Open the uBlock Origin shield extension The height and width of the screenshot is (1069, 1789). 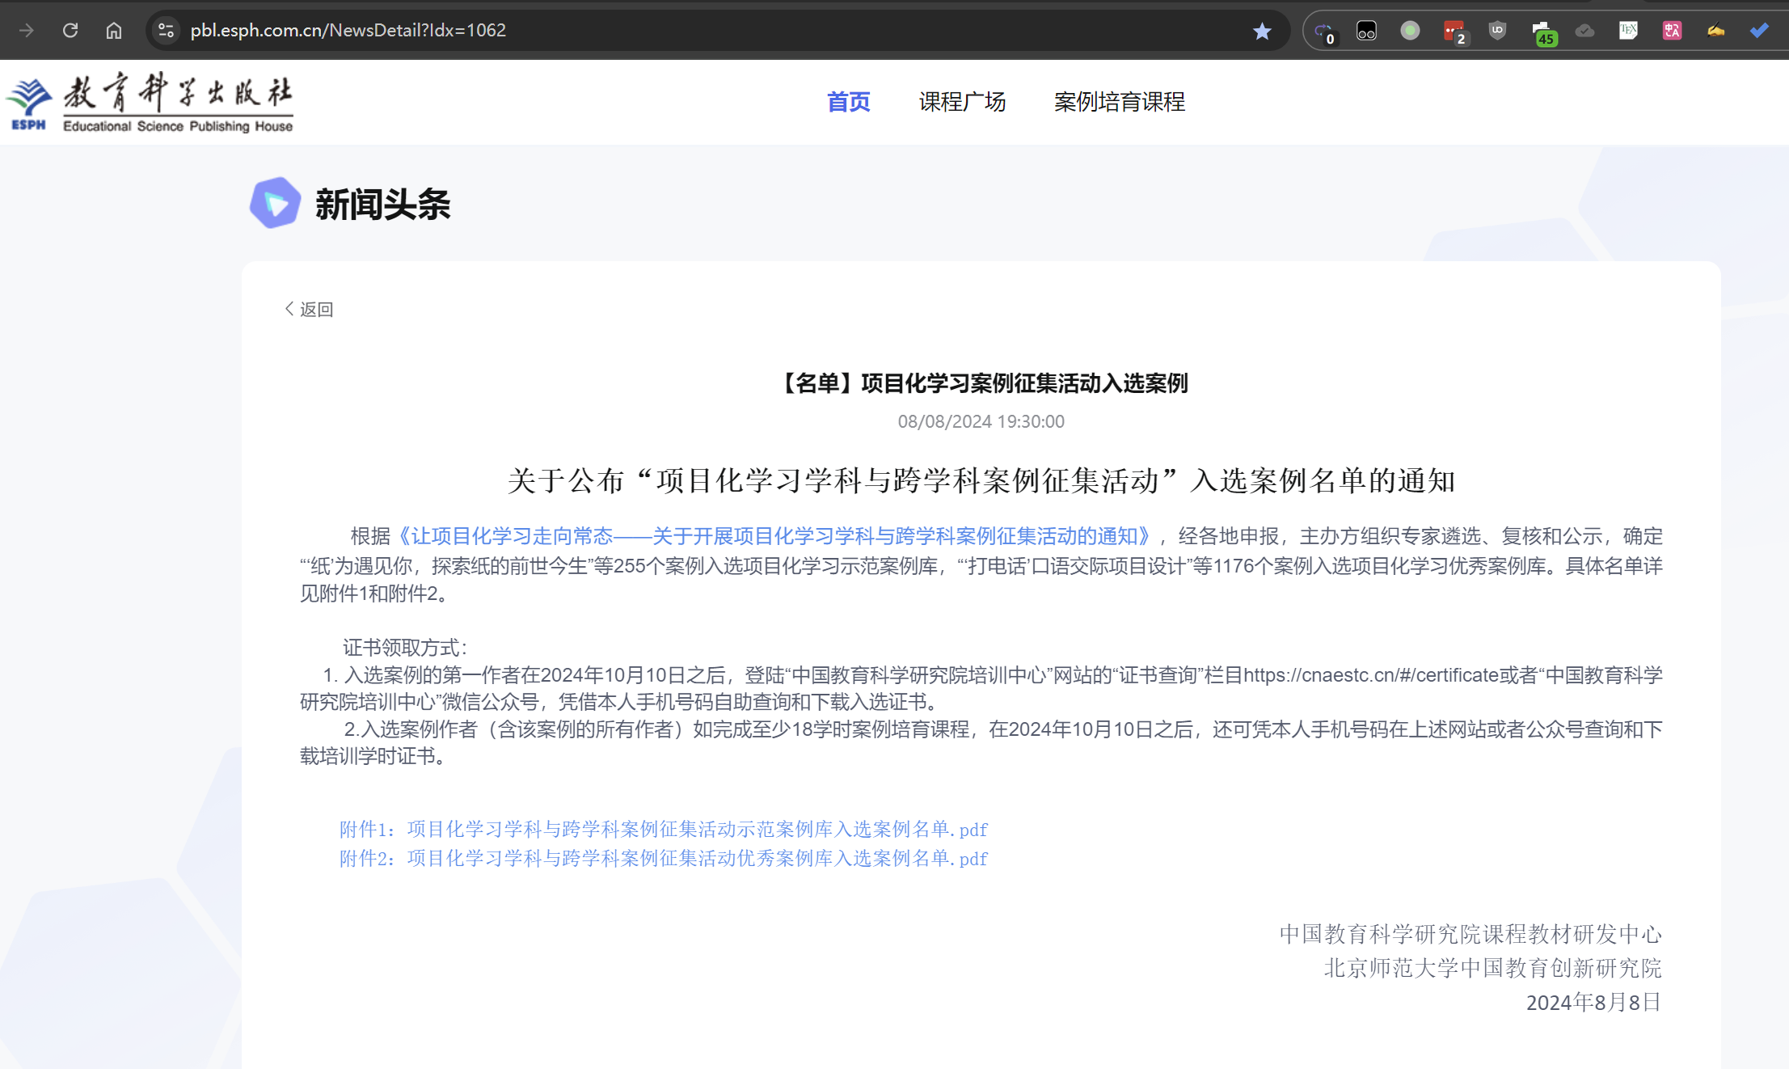click(1497, 31)
